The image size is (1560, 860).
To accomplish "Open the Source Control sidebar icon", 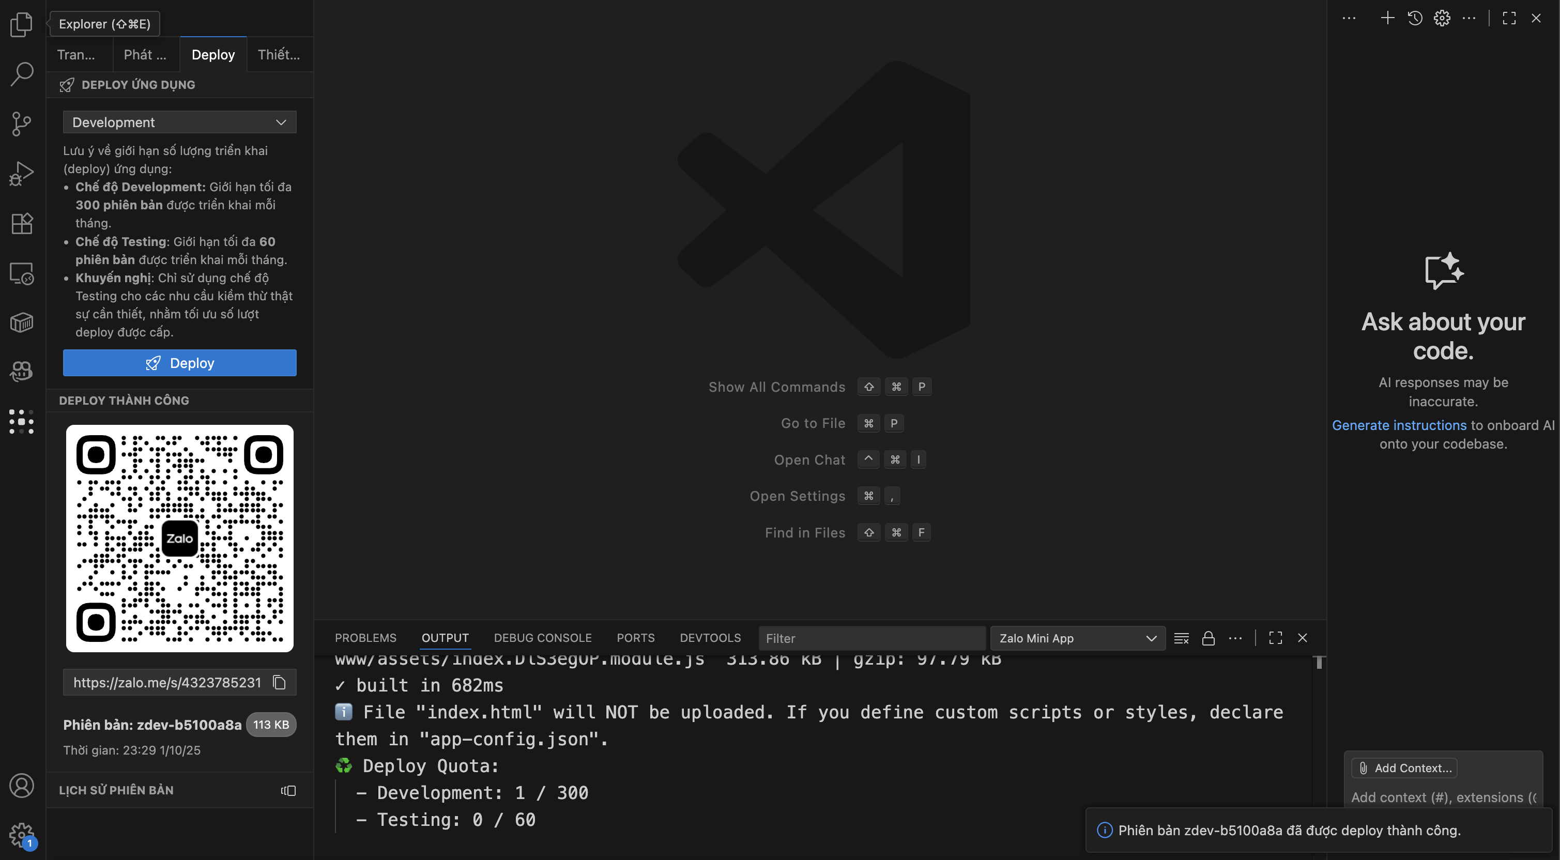I will pyautogui.click(x=22, y=124).
